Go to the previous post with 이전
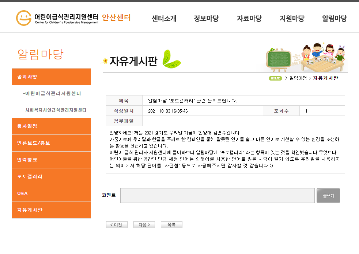This screenshot has height=254, width=359. point(117,225)
